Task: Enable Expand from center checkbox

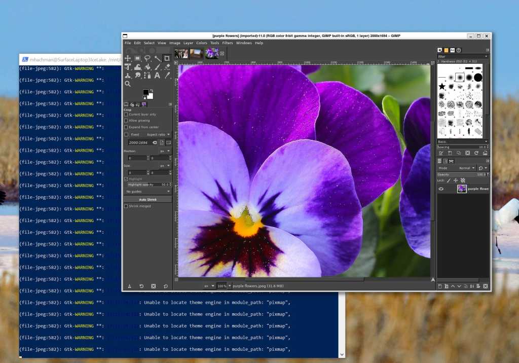Action: [126, 127]
